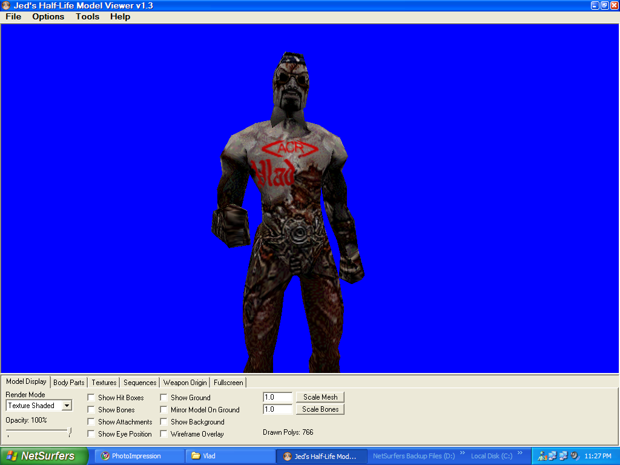Click the volume speaker tray icon
620x465 pixels.
pyautogui.click(x=575, y=456)
